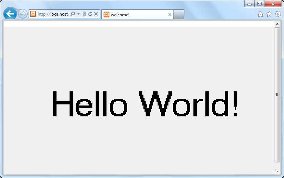The image size is (284, 178).
Task: Open the Tools gear menu
Action: coord(278,14)
